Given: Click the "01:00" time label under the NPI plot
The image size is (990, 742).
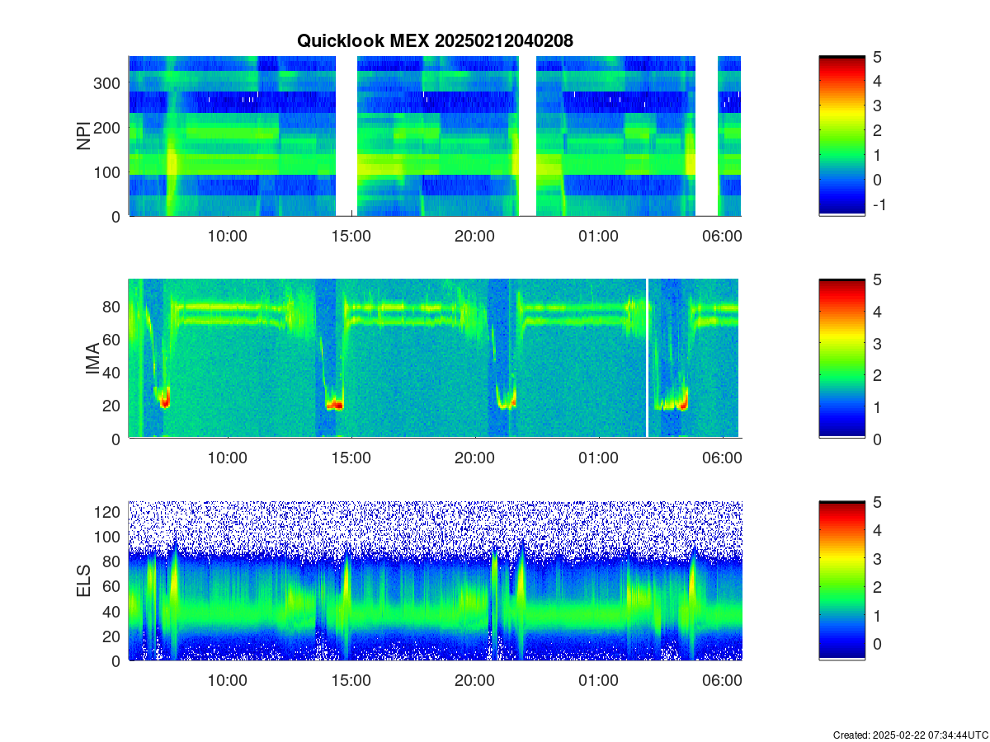Looking at the screenshot, I should 598,236.
